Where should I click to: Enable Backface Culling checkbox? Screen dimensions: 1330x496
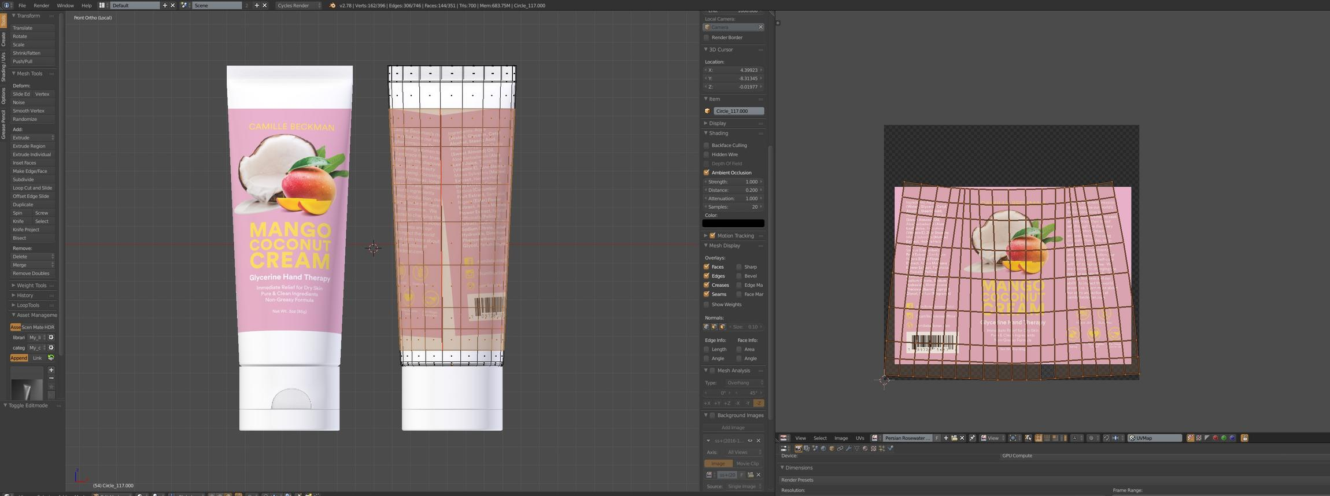(706, 146)
